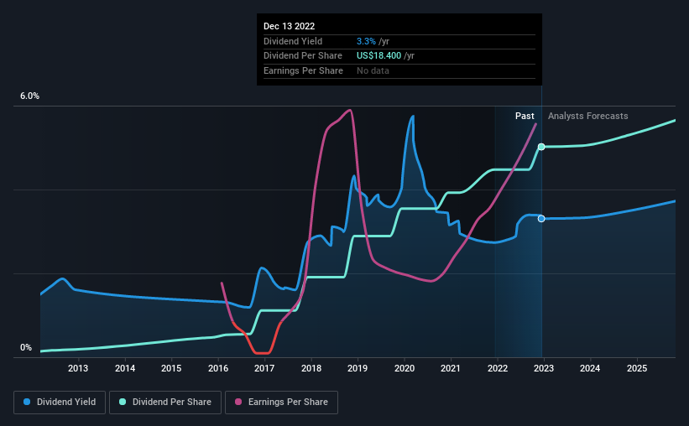Click the 0% y-axis label
This screenshot has height=426, width=689.
pos(26,347)
